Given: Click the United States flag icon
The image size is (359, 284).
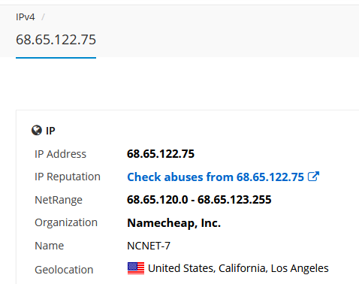Looking at the screenshot, I should tap(136, 268).
